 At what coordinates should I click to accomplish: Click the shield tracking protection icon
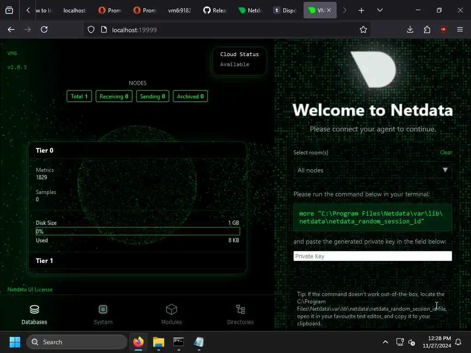(x=91, y=29)
